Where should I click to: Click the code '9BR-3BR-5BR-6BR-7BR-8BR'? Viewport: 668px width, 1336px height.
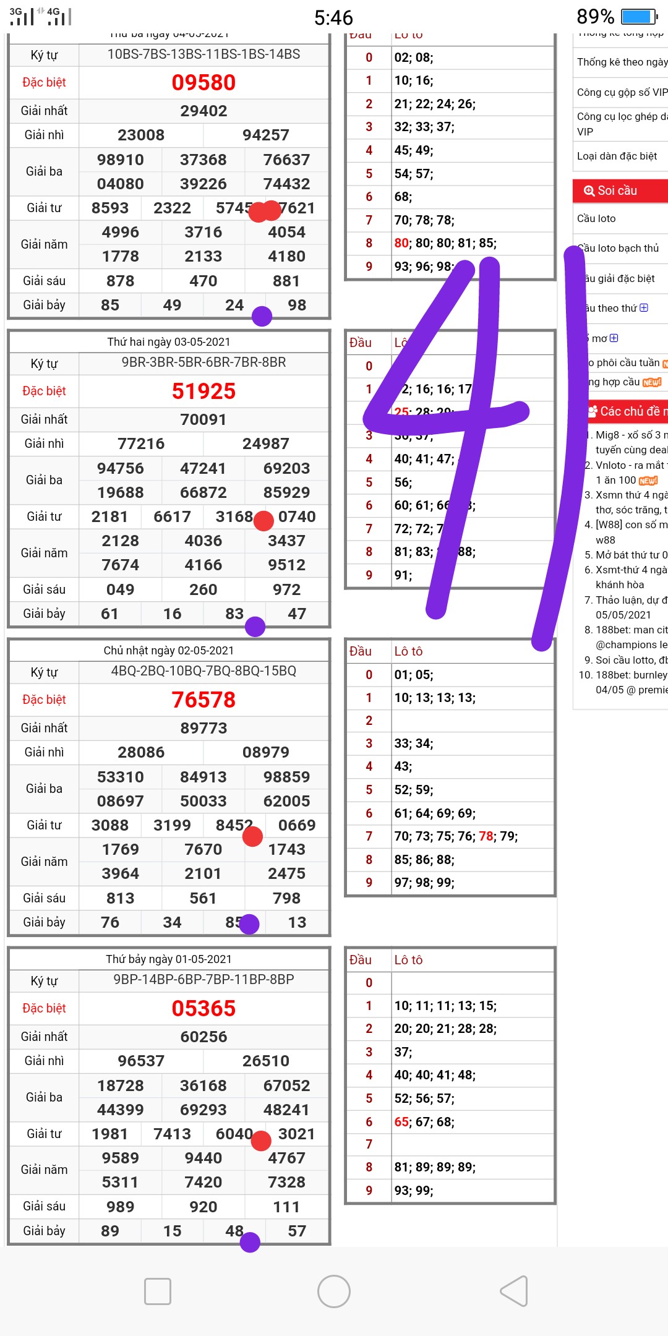[x=203, y=362]
